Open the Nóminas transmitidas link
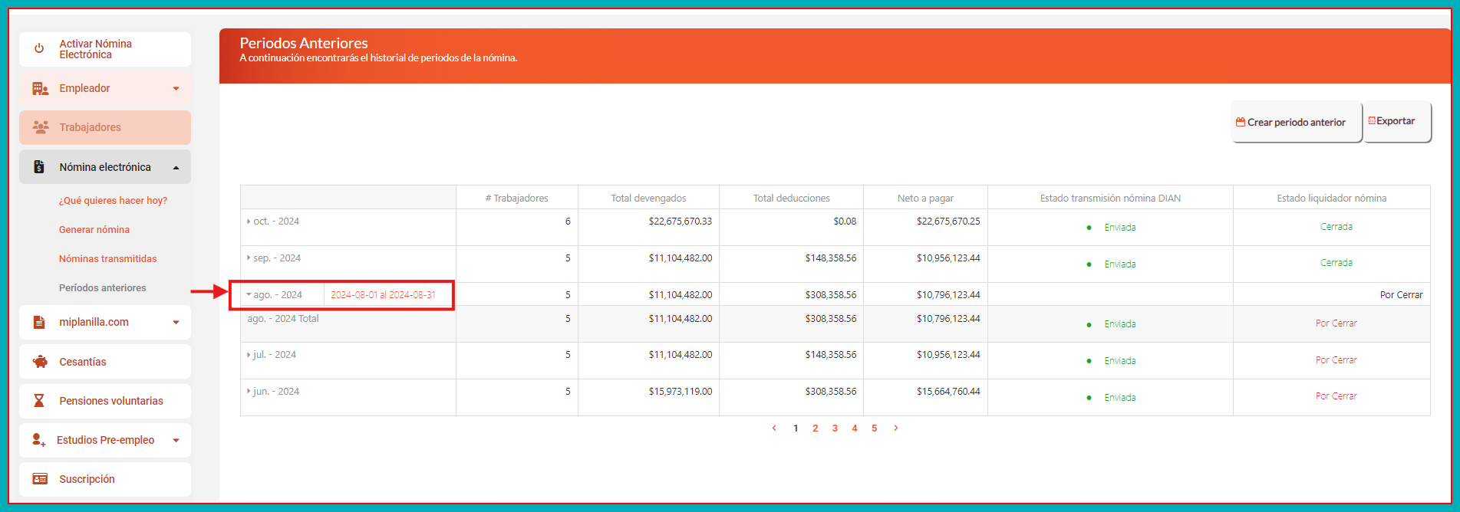Screen dimensions: 1460x512 108,259
